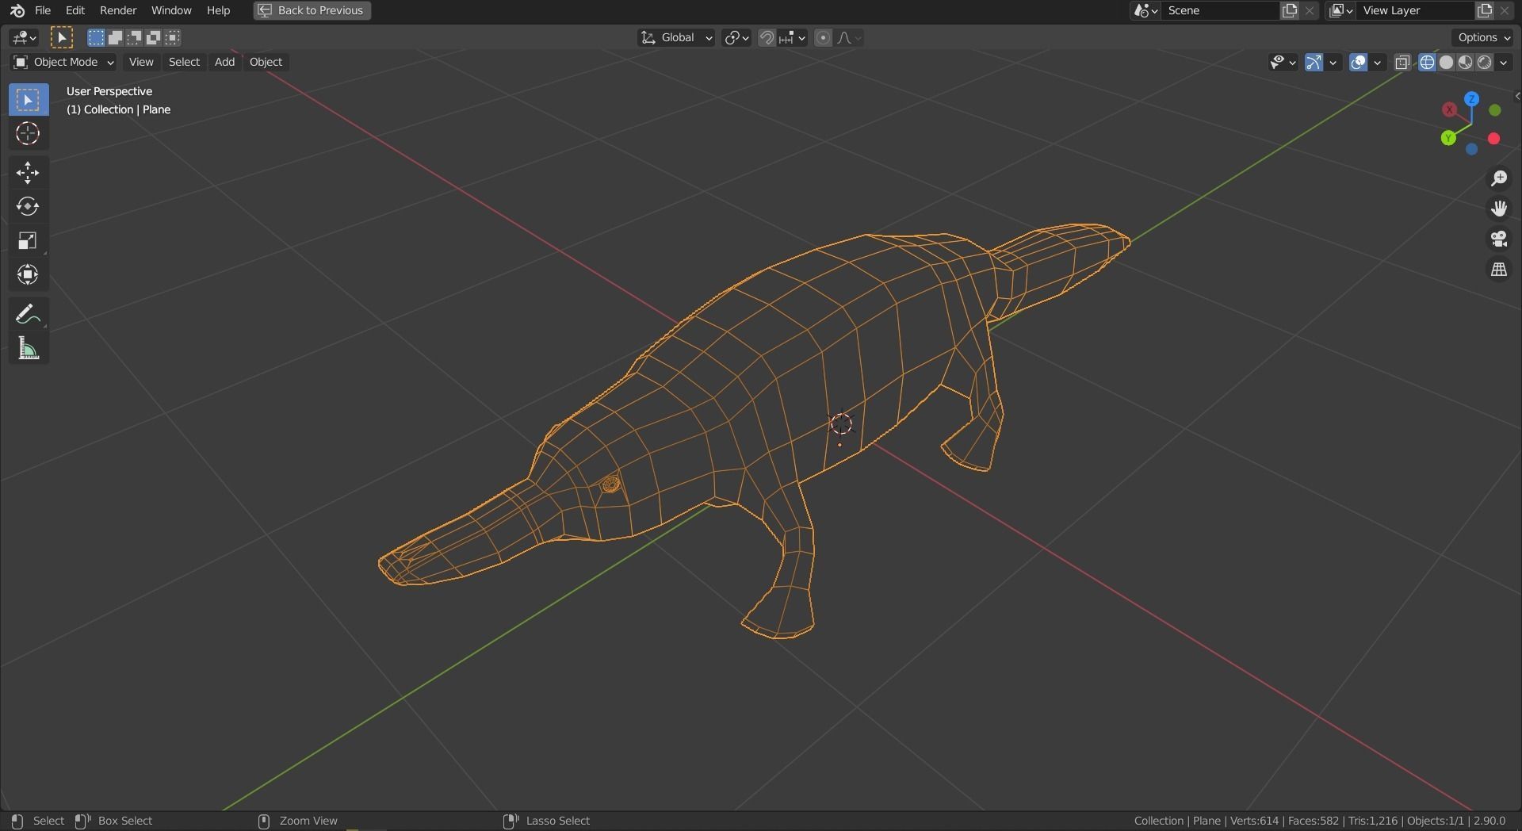
Task: Click the Zoom view magnifier gizmo
Action: tap(1498, 178)
